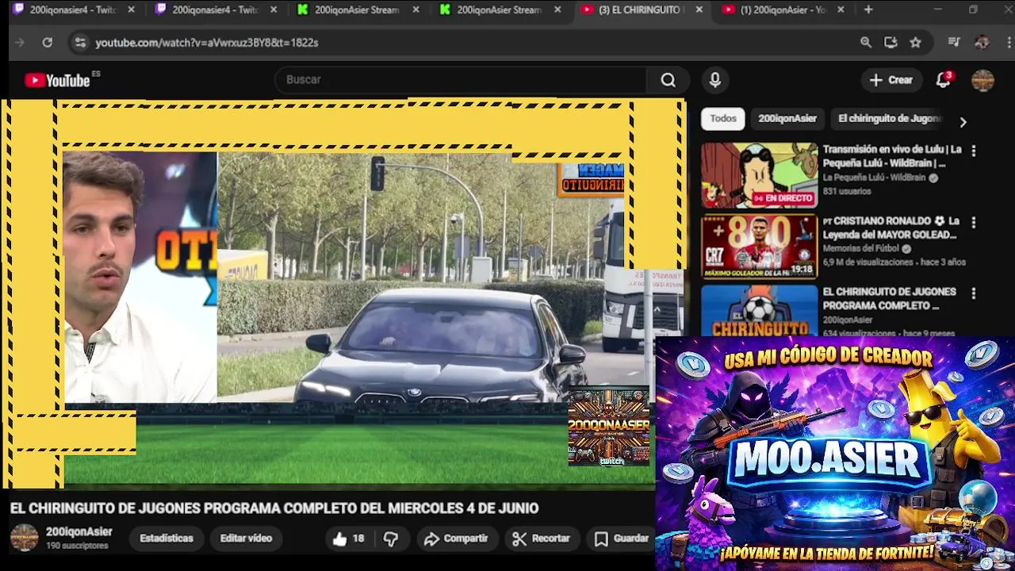
Task: Open the 'CRISTIANO RONALDO La Leyenda' video title
Action: [891, 228]
